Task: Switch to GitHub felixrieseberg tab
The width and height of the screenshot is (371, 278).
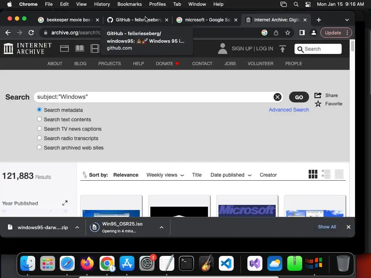Action: pos(137,20)
